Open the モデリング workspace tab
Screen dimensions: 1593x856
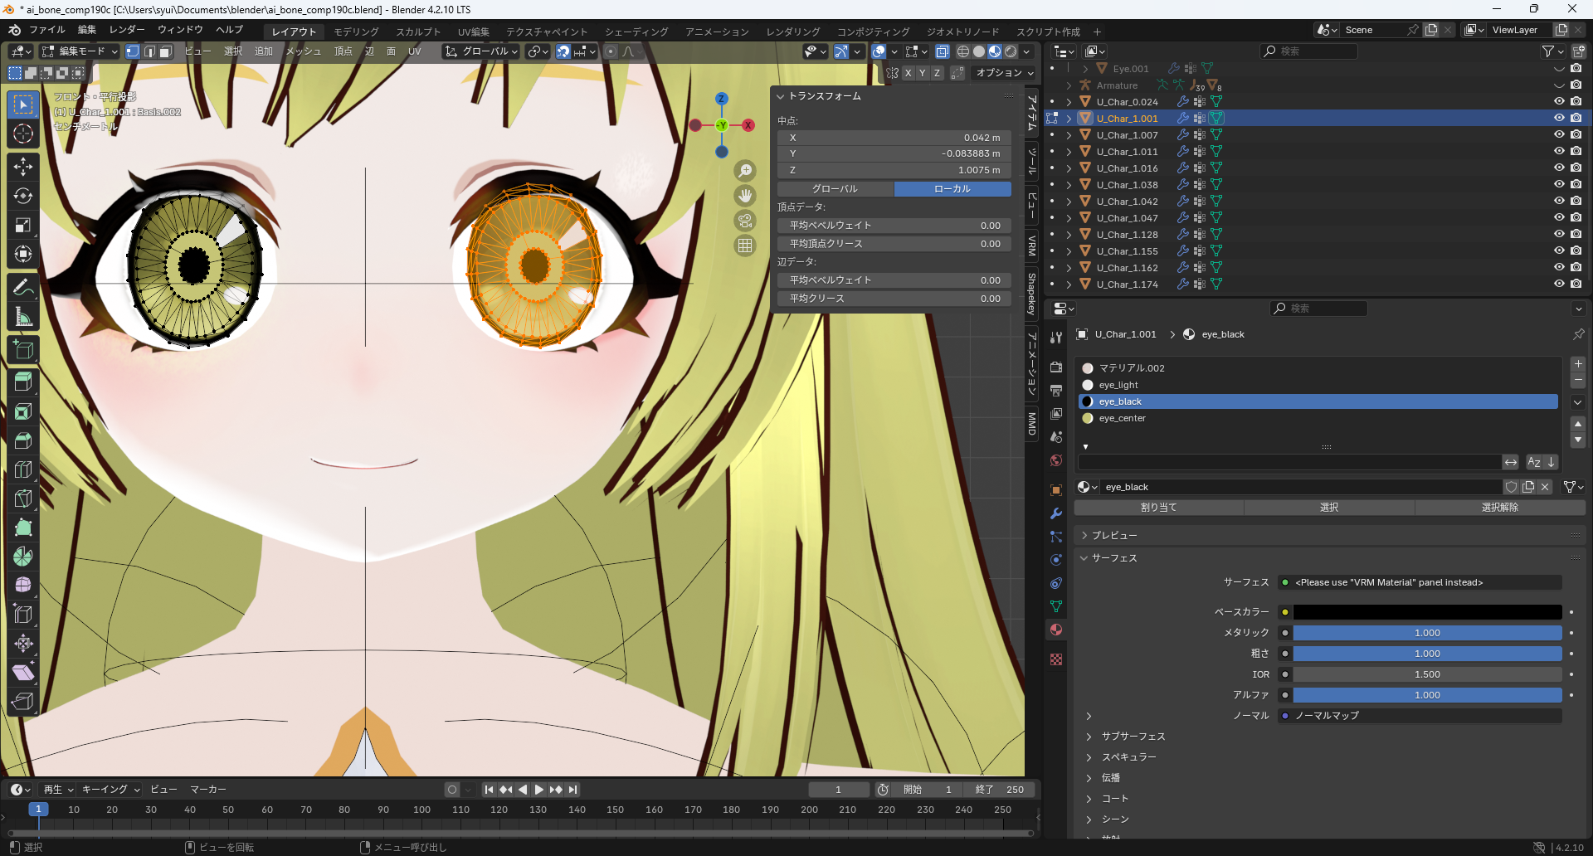click(x=356, y=32)
